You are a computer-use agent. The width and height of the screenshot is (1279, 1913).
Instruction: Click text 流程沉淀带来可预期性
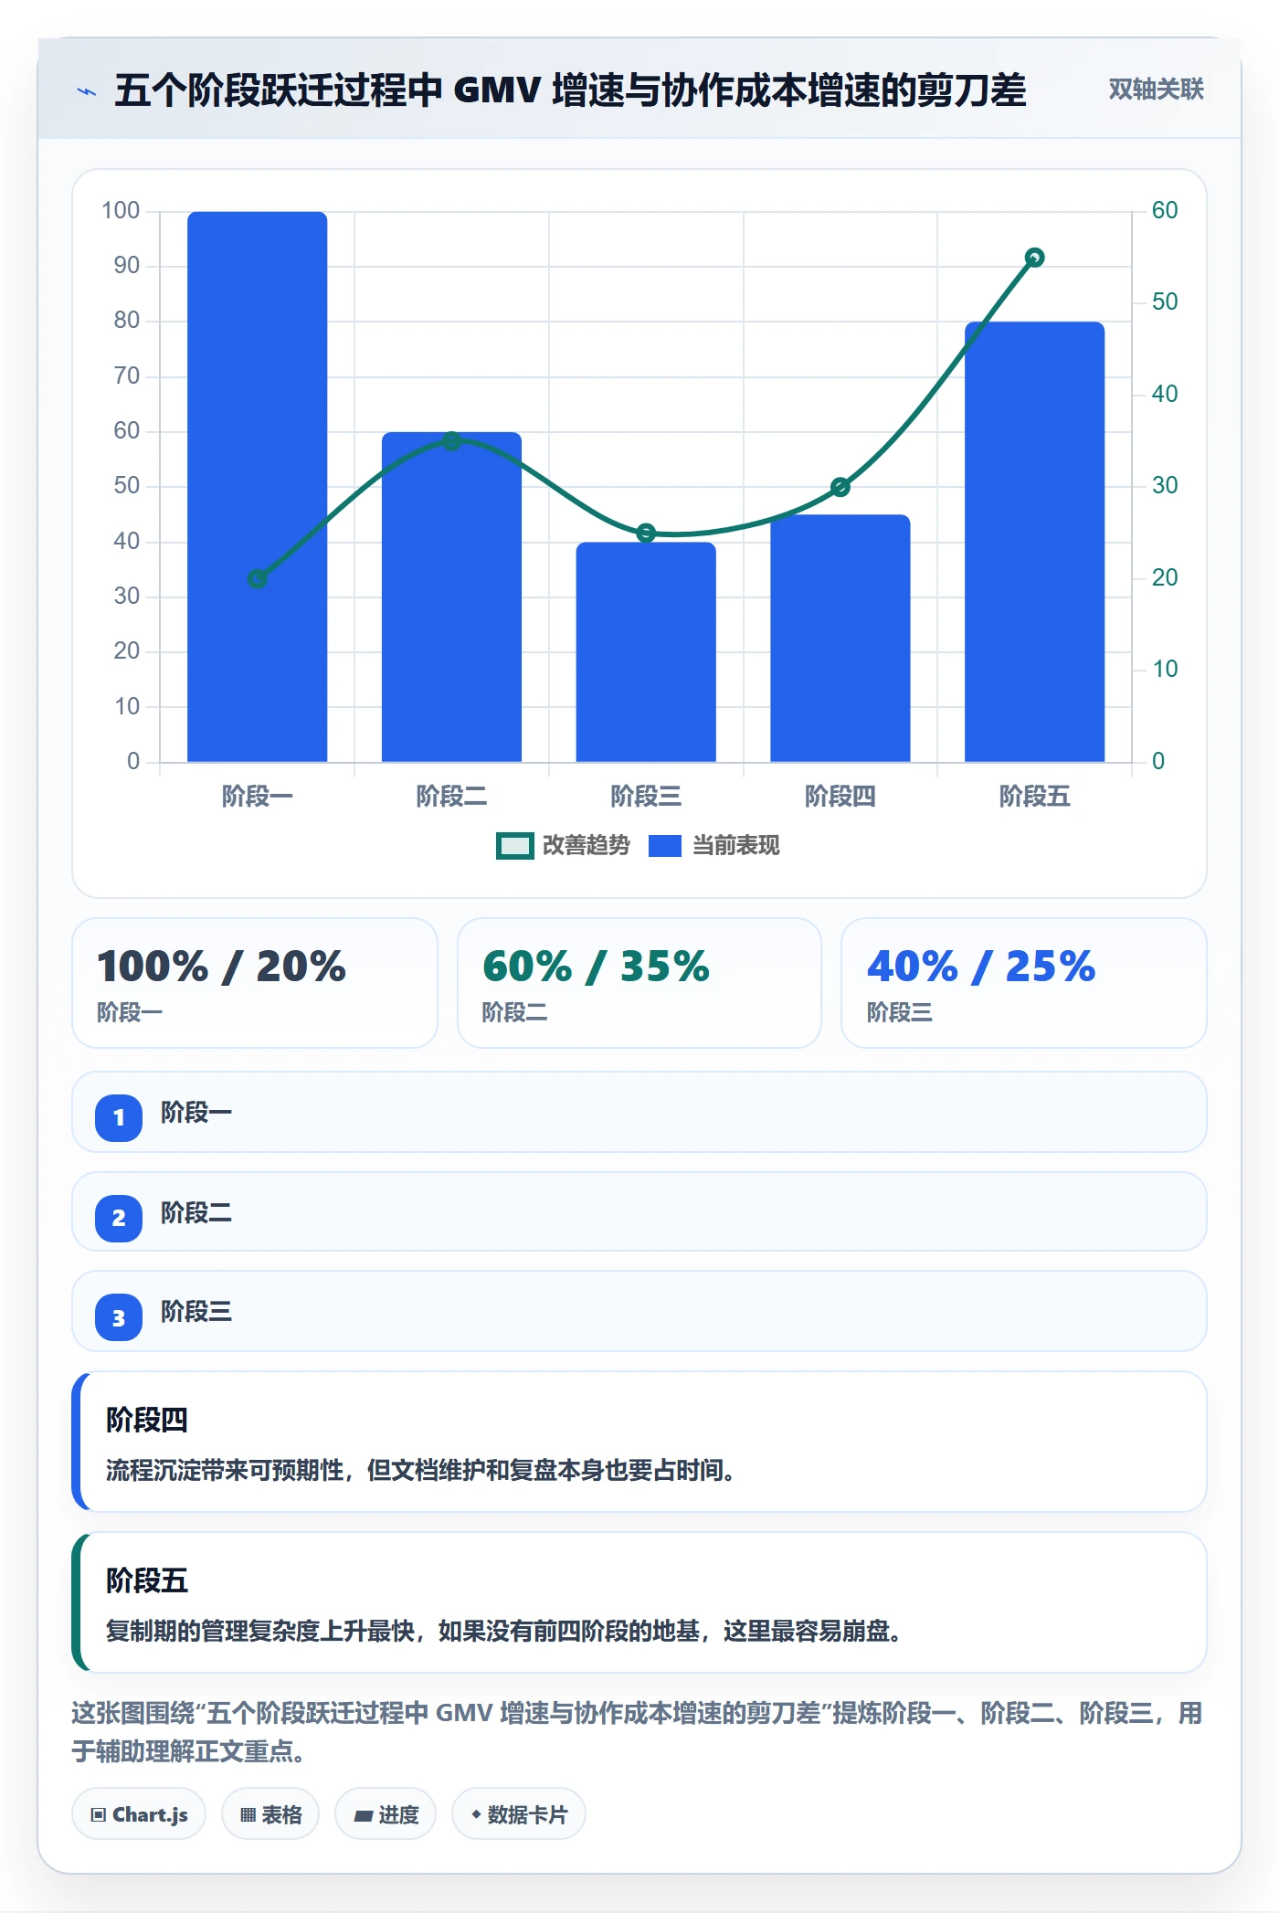point(225,1471)
